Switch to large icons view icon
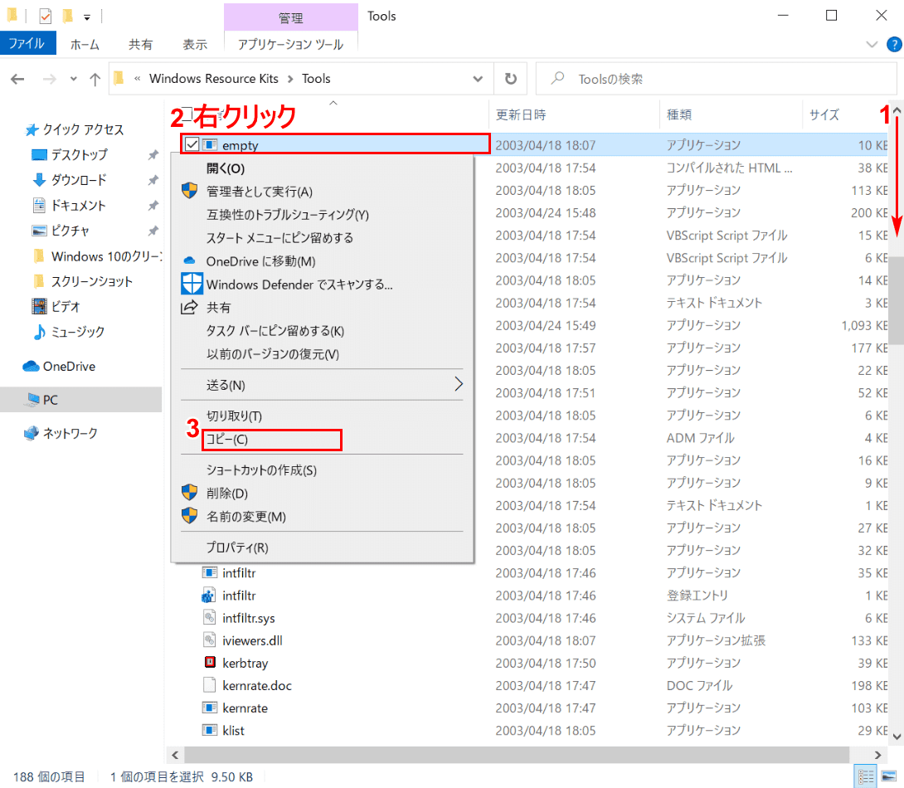The height and width of the screenshot is (788, 904). [888, 776]
